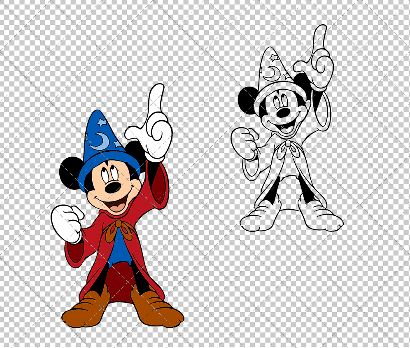Viewport: 410px width, 348px height.
Task: Click the colored Sorcerer Mickey illustration
Action: [x=118, y=206]
